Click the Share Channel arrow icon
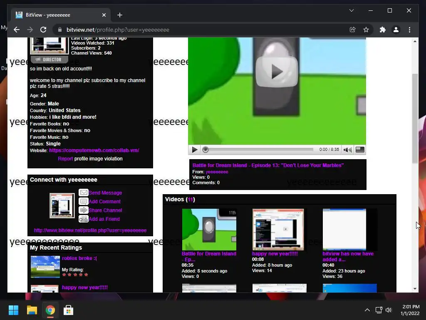 (83, 210)
